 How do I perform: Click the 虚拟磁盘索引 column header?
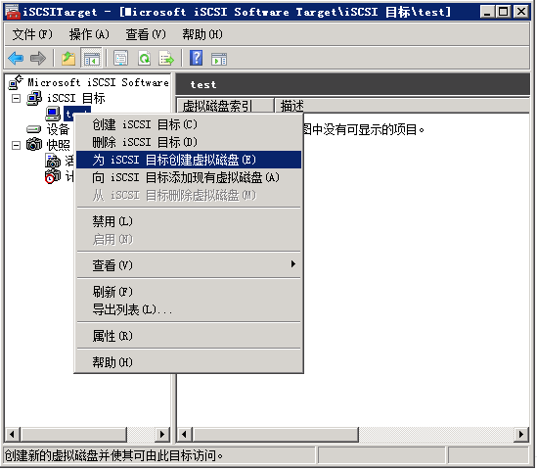(x=225, y=106)
